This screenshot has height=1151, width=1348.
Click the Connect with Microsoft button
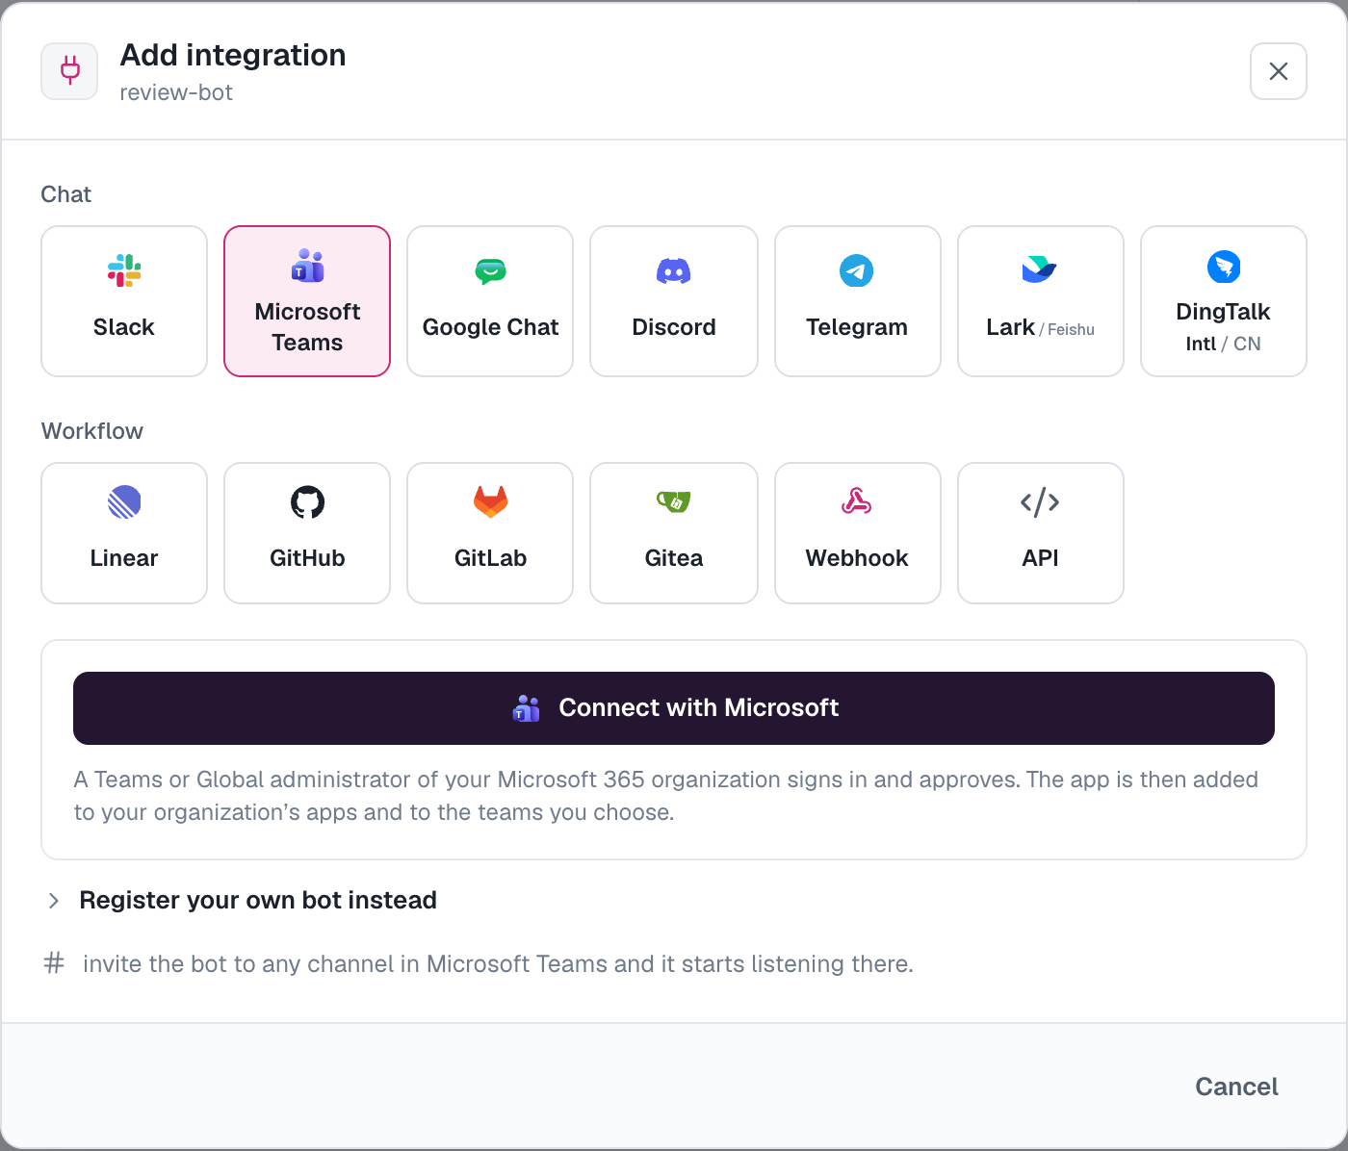(674, 708)
